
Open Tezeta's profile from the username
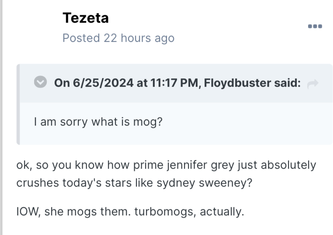(x=86, y=18)
